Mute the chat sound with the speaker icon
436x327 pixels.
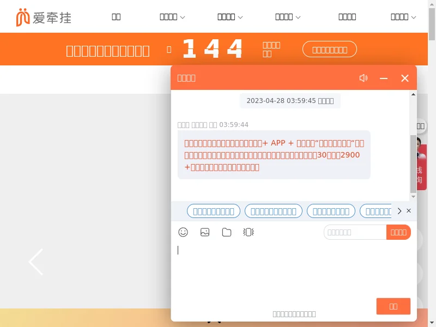(363, 78)
